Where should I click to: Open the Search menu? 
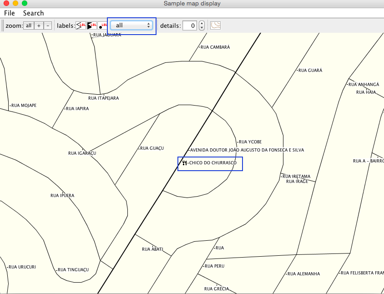(34, 13)
